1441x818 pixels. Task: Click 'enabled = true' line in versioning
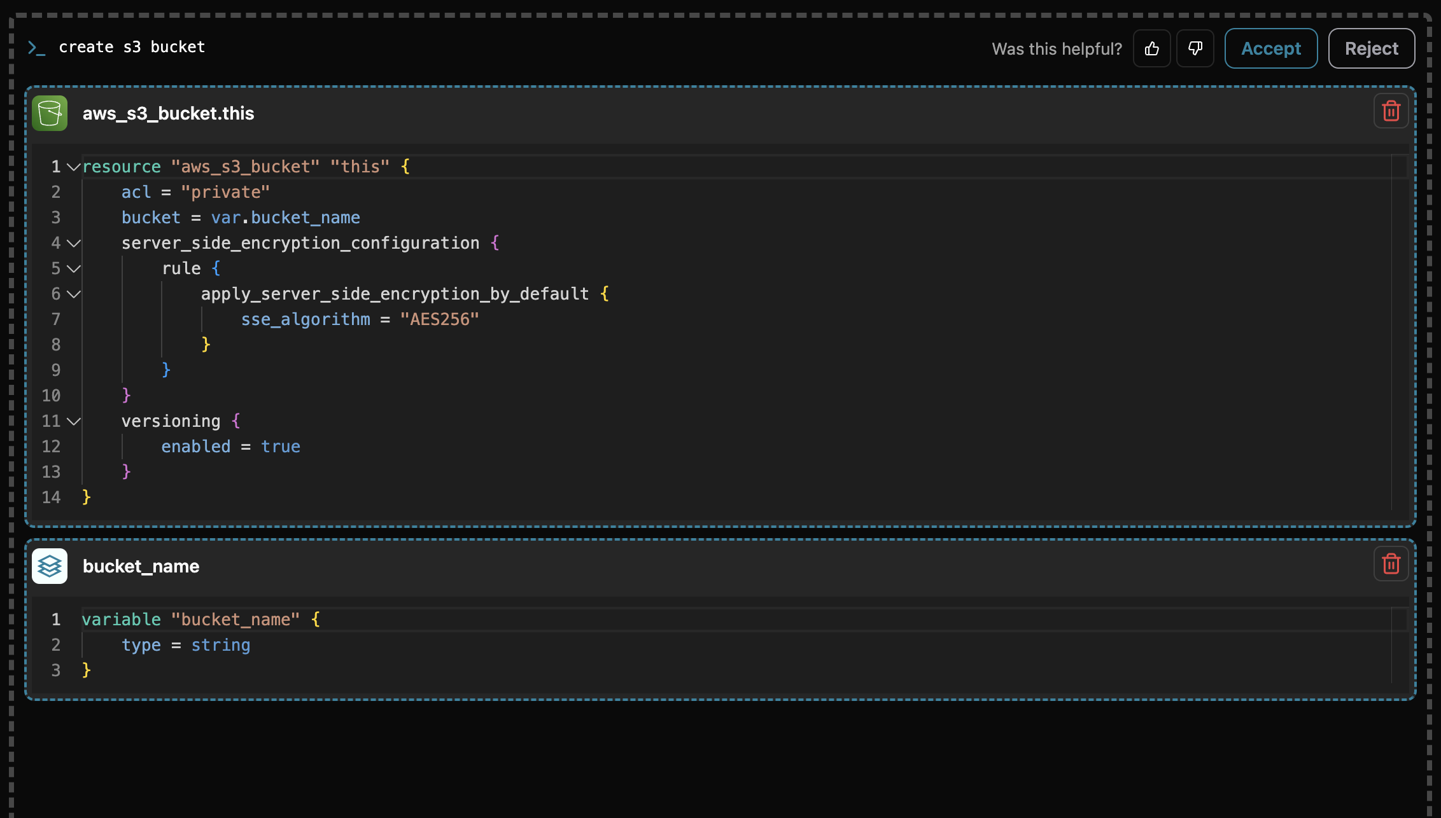pos(230,447)
